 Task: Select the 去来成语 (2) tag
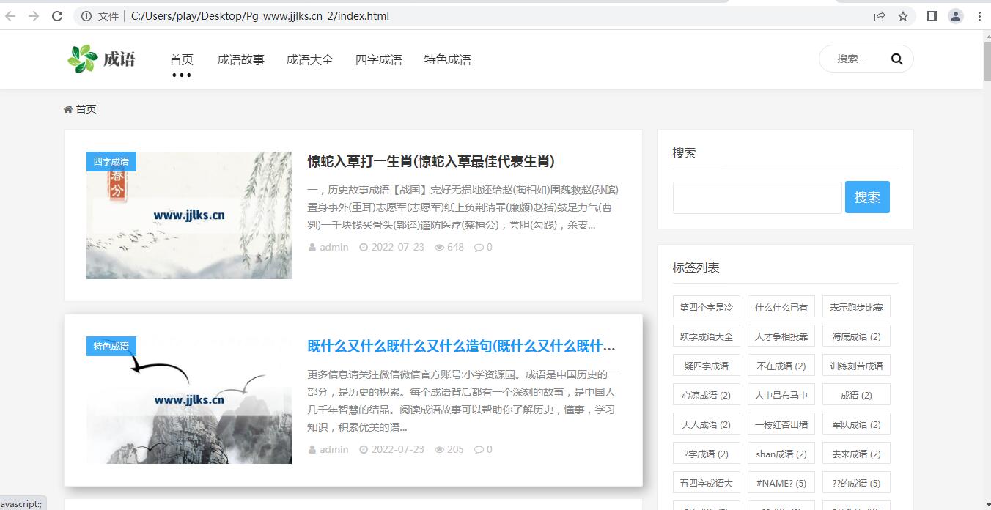(856, 454)
